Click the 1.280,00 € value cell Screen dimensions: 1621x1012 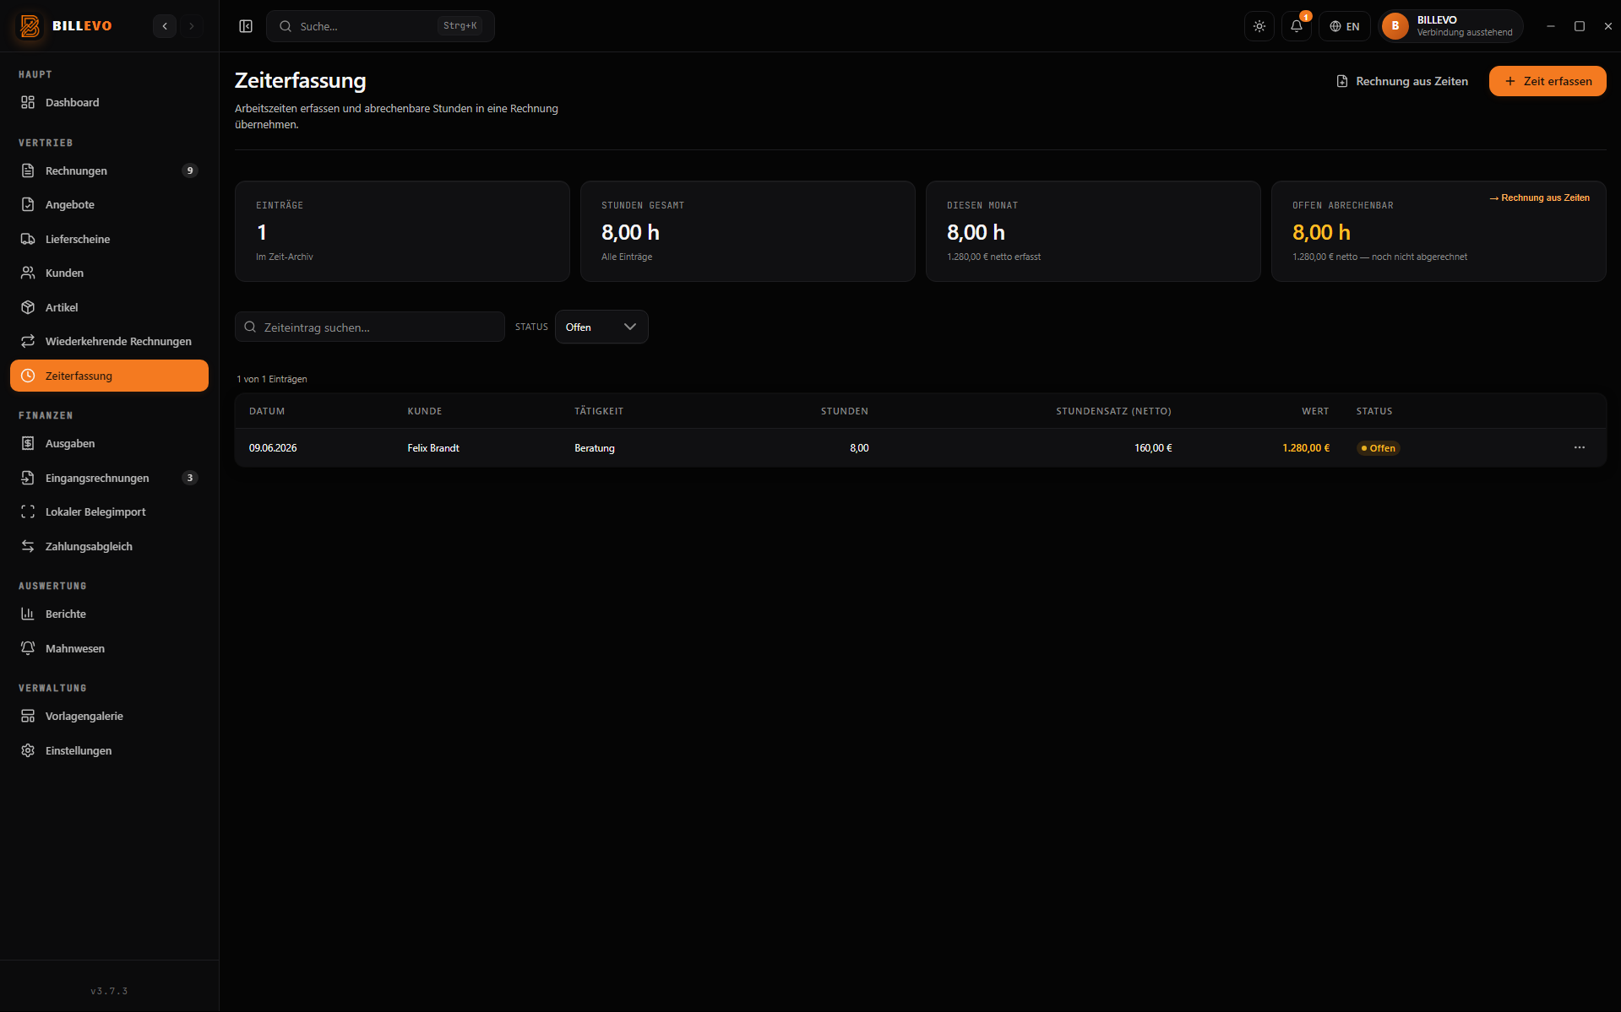coord(1306,448)
